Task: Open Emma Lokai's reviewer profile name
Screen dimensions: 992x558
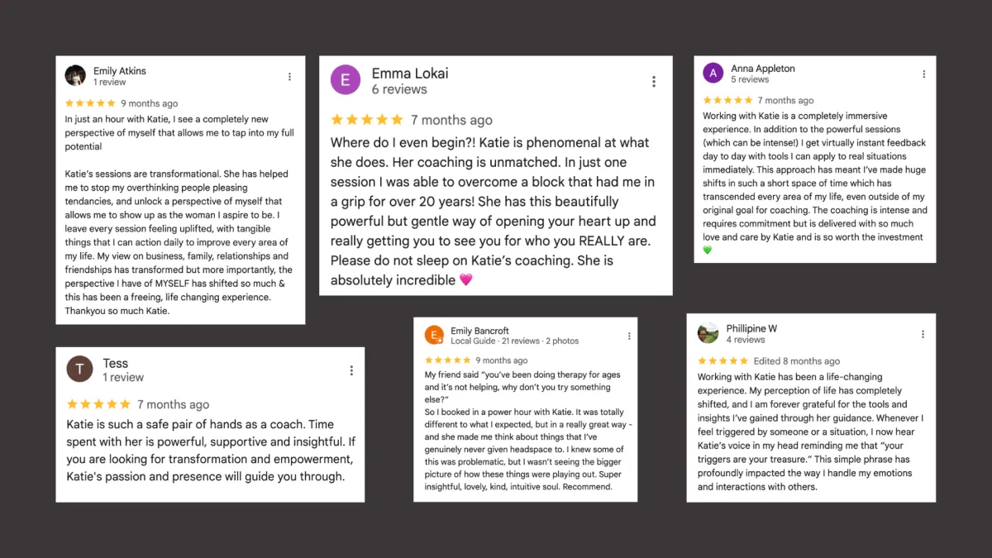Action: pyautogui.click(x=410, y=74)
